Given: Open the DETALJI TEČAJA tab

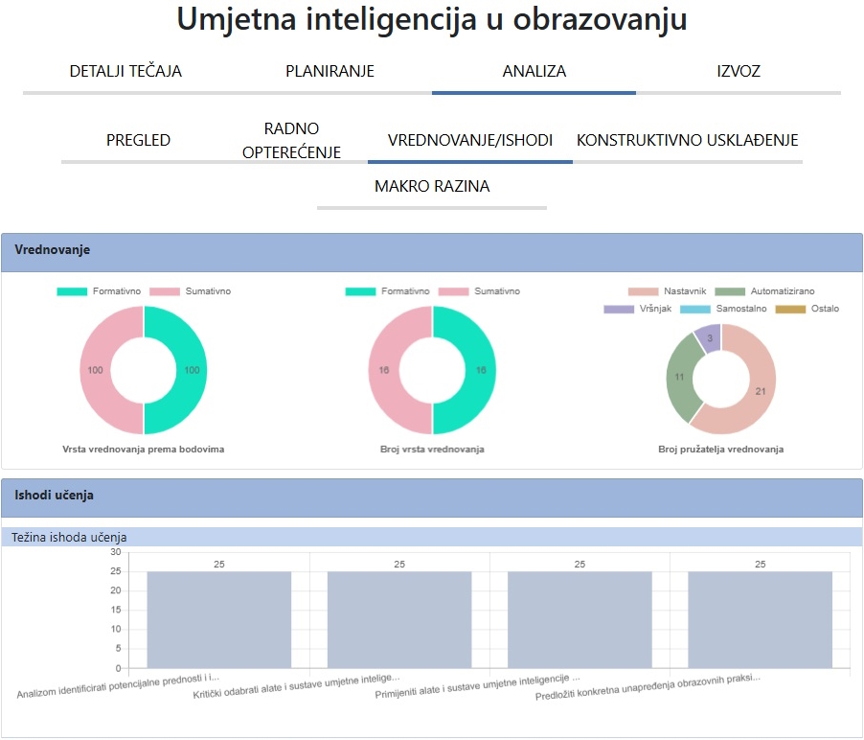Looking at the screenshot, I should click(x=125, y=71).
